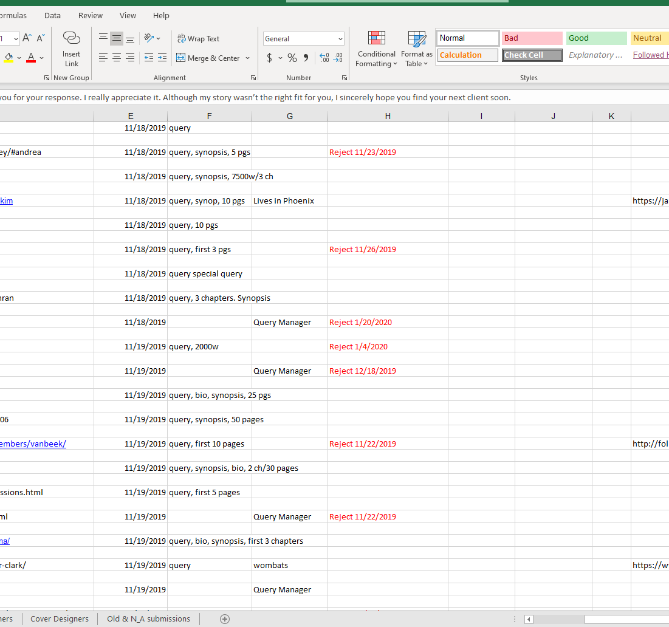Viewport: 669px width, 627px height.
Task: Switch to Old & N_A submissions sheet
Action: point(148,619)
